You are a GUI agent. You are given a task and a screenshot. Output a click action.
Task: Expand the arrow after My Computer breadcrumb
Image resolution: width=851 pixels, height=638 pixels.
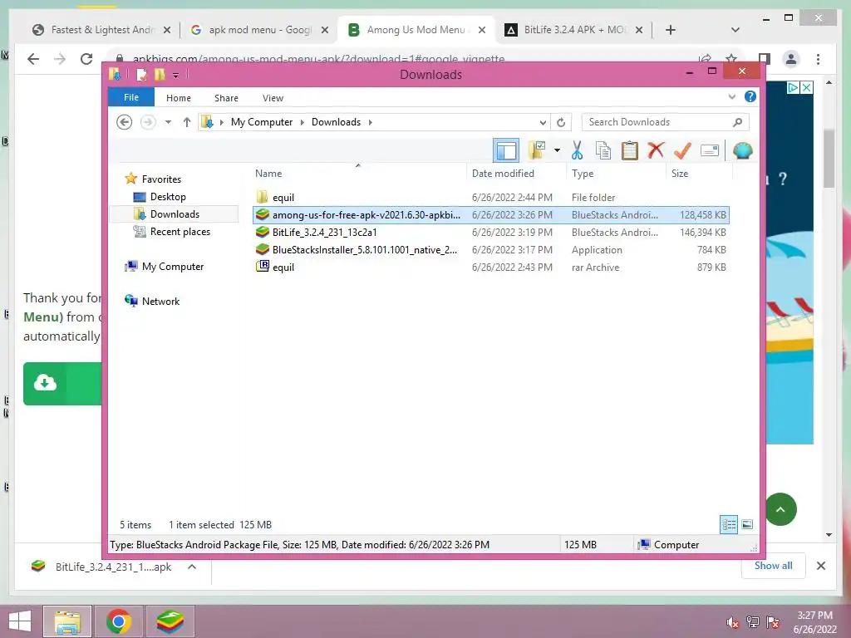point(303,122)
